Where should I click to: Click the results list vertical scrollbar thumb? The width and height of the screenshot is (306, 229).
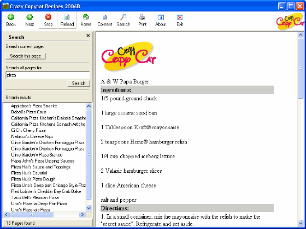tap(89, 154)
